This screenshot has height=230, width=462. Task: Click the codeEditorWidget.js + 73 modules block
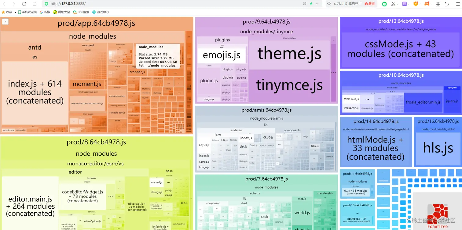82,196
